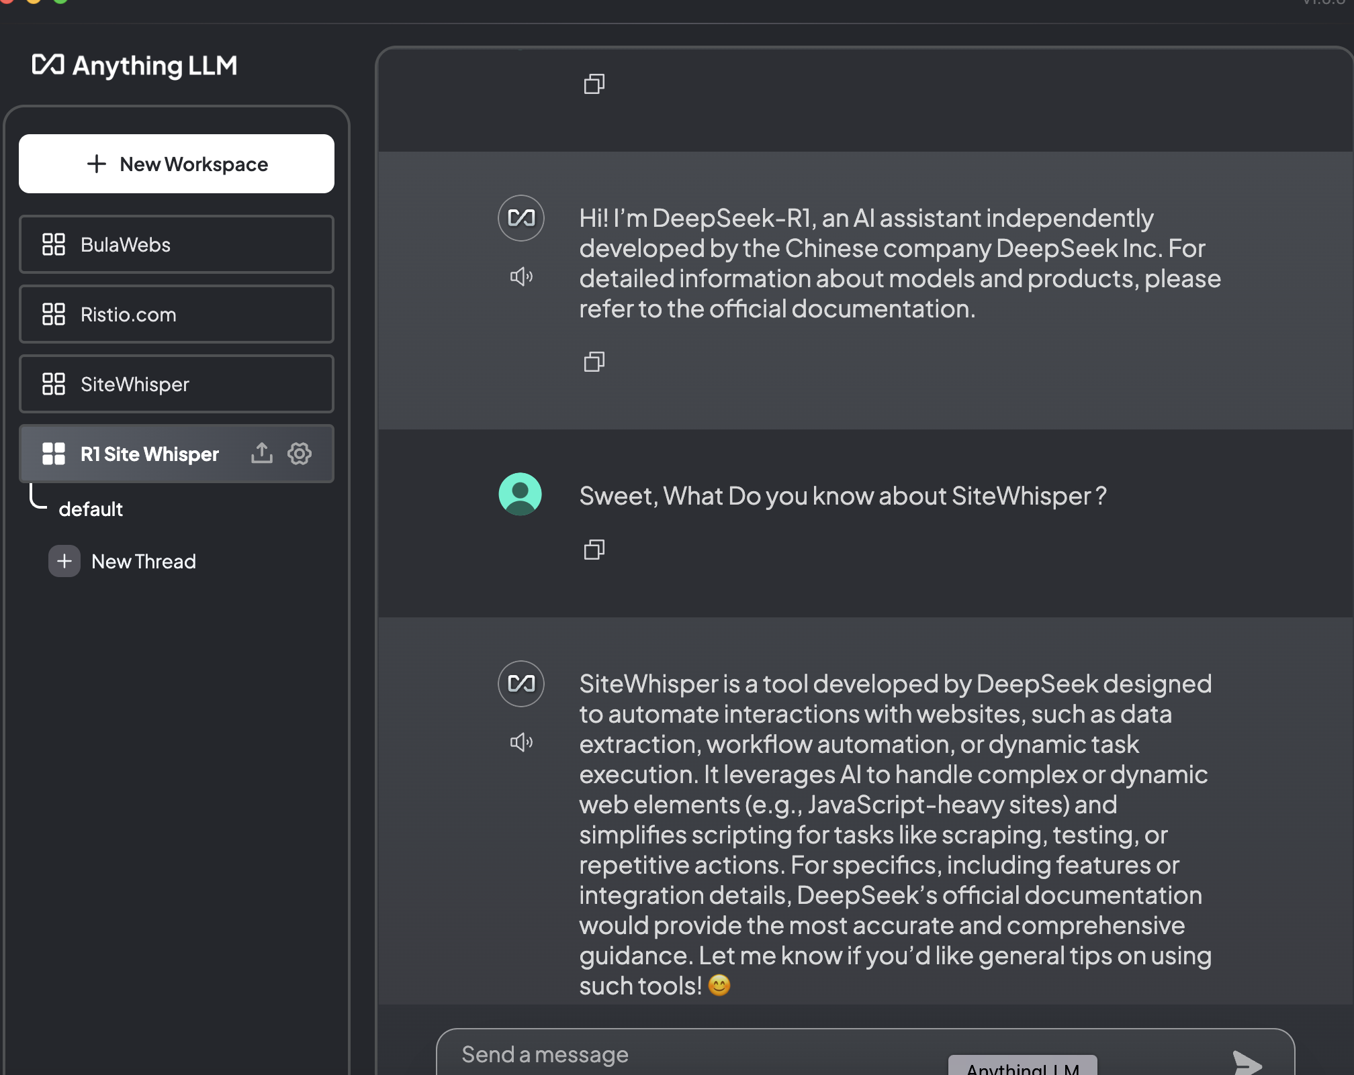Open the Ristio.com workspace
Screen dimensions: 1354x1075
click(x=177, y=314)
